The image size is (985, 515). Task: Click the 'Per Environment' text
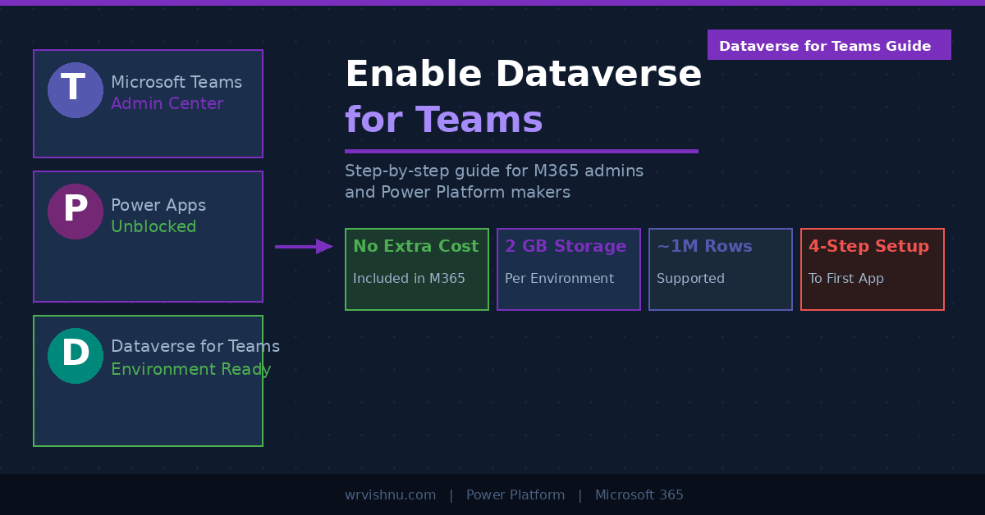coord(559,279)
